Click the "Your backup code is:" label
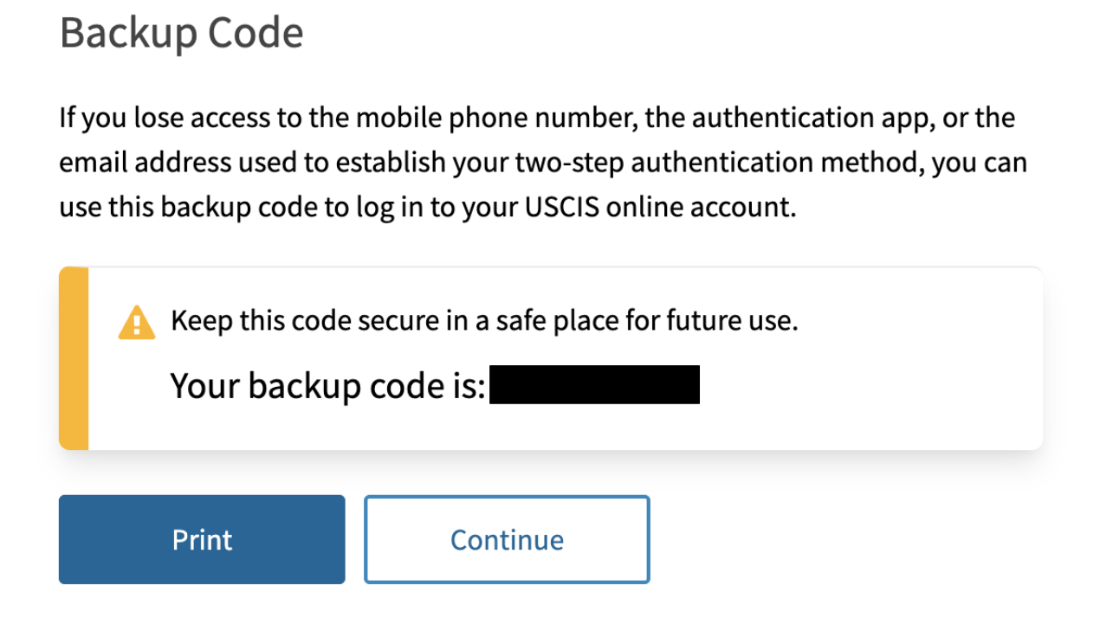1100x637 pixels. [327, 385]
